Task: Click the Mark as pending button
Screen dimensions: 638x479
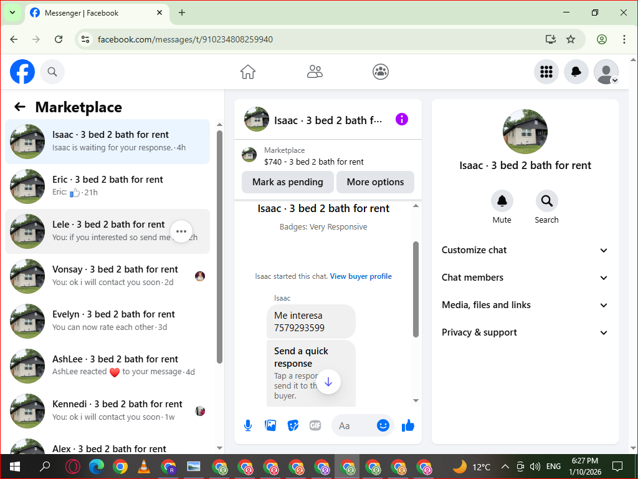Action: 288,182
